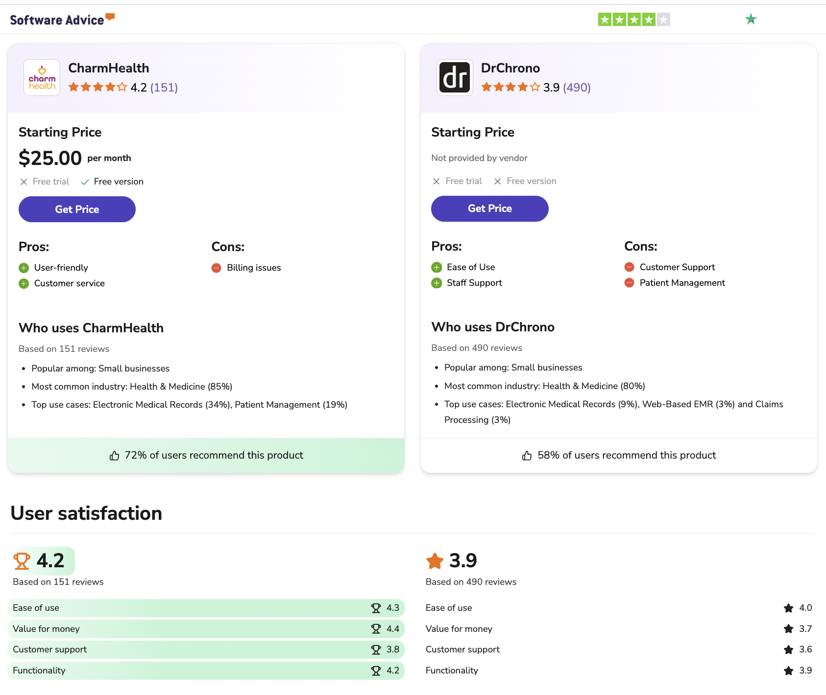Click the trophy icon beside the 4.2 score
826x695 pixels.
[x=22, y=561]
